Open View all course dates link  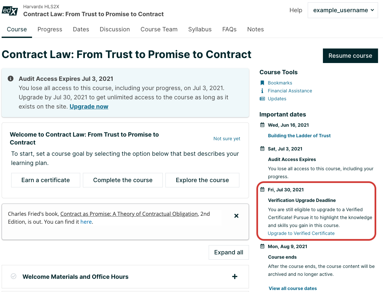tap(293, 288)
